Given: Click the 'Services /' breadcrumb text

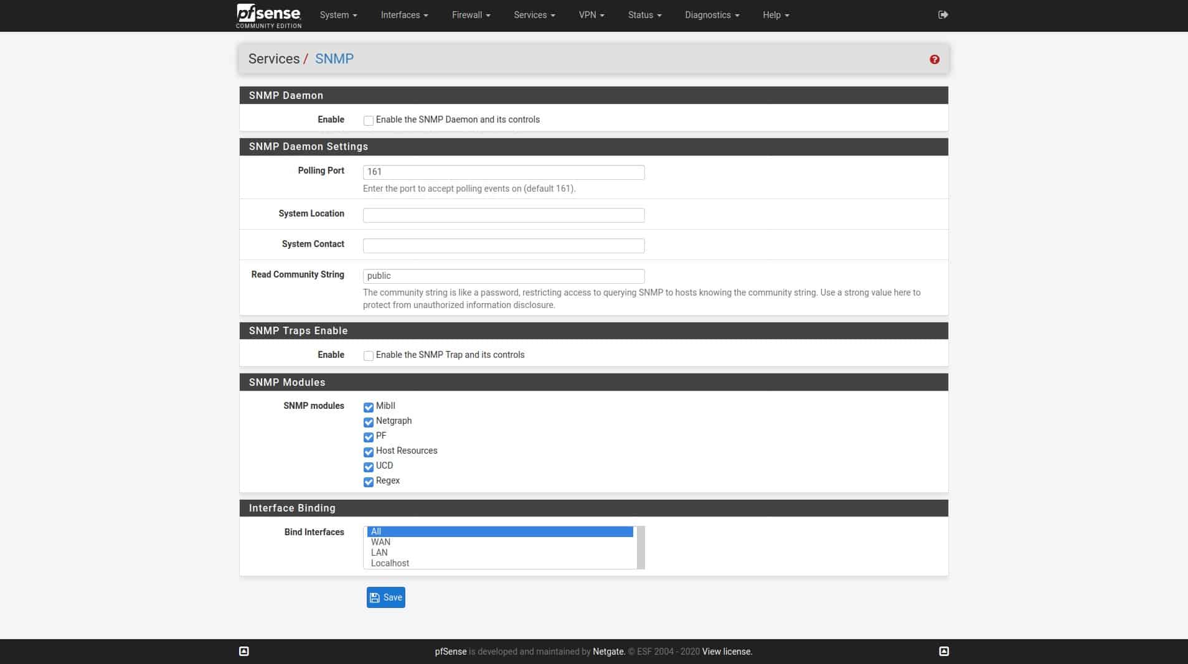Looking at the screenshot, I should pos(278,58).
